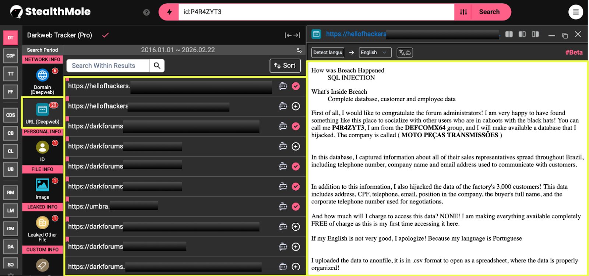Open the Sort options button
589x276 pixels.
tap(285, 66)
